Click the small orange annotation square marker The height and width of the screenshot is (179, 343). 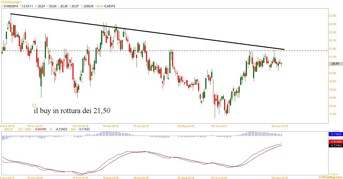click(x=34, y=106)
